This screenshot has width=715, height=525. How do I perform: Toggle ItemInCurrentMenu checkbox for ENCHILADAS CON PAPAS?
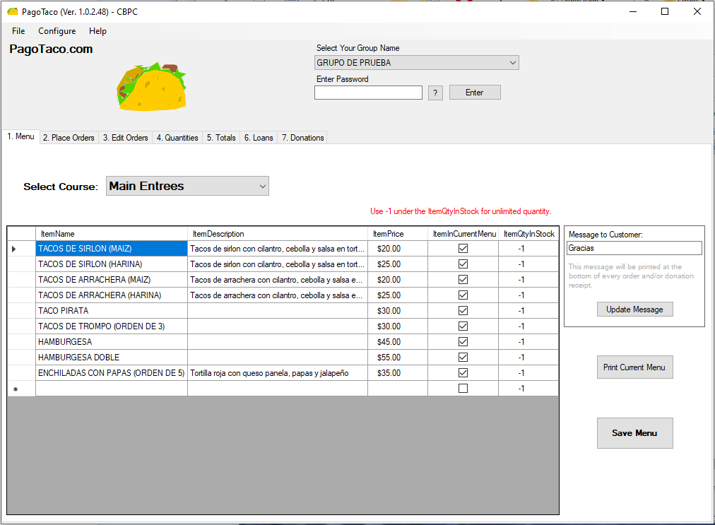[x=463, y=372]
